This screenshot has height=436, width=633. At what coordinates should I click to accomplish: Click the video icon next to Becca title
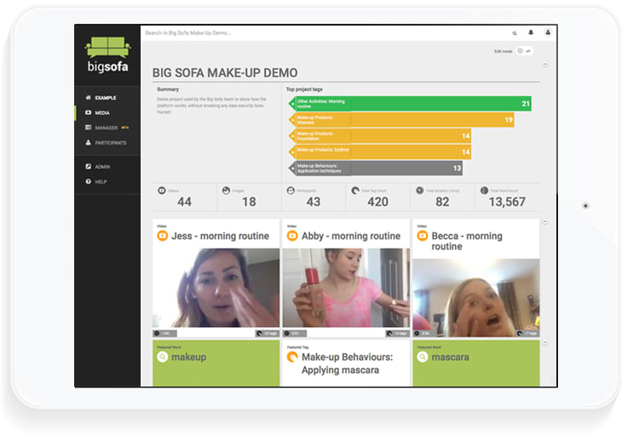[x=423, y=236]
